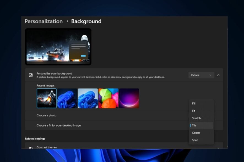244x162 pixels.
Task: Select the dark blue bloom recent image
Action: point(67,98)
